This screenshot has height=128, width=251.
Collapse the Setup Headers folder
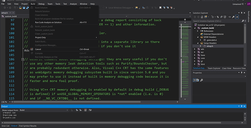point(198,43)
